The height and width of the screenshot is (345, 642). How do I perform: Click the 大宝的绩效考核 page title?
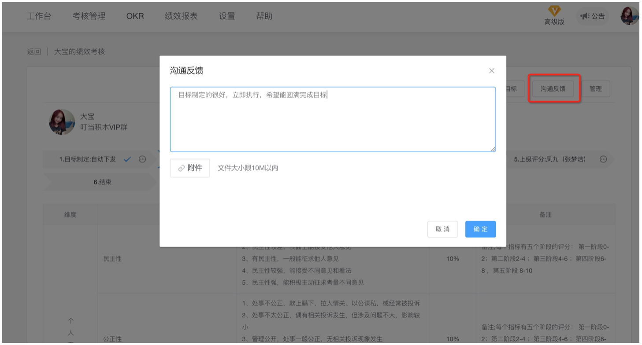pos(80,51)
